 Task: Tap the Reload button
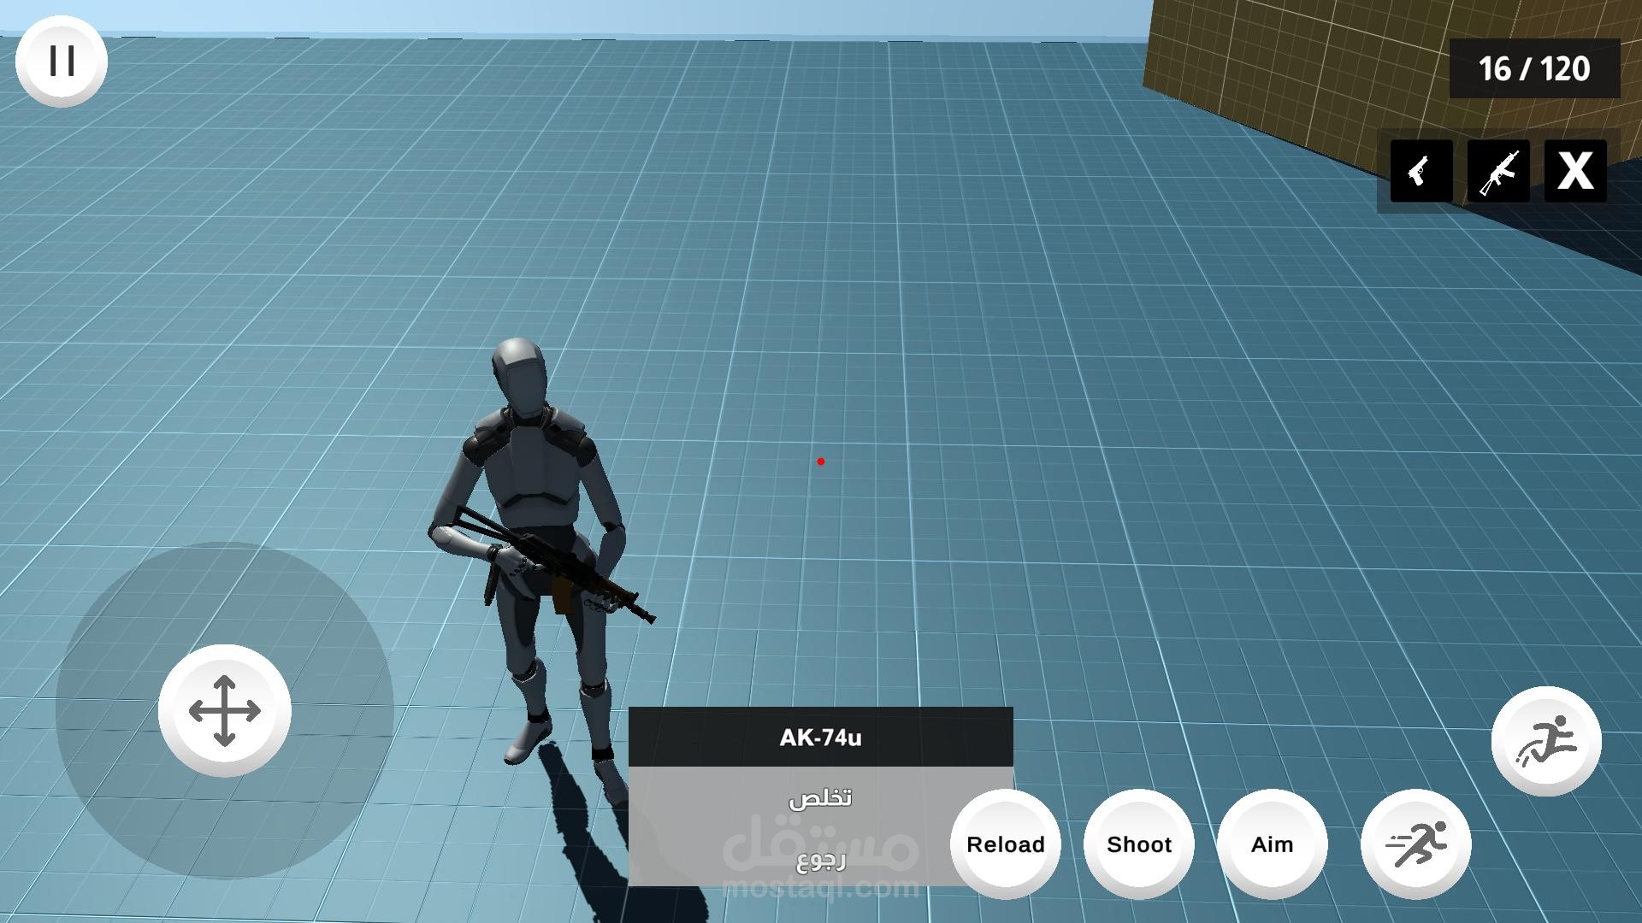pyautogui.click(x=1005, y=844)
